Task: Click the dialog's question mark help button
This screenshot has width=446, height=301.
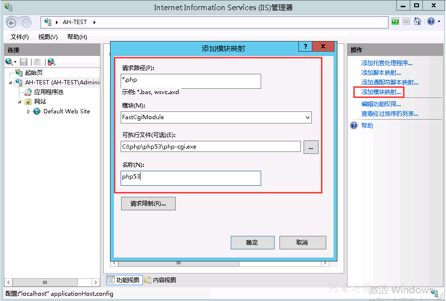Action: pos(305,46)
